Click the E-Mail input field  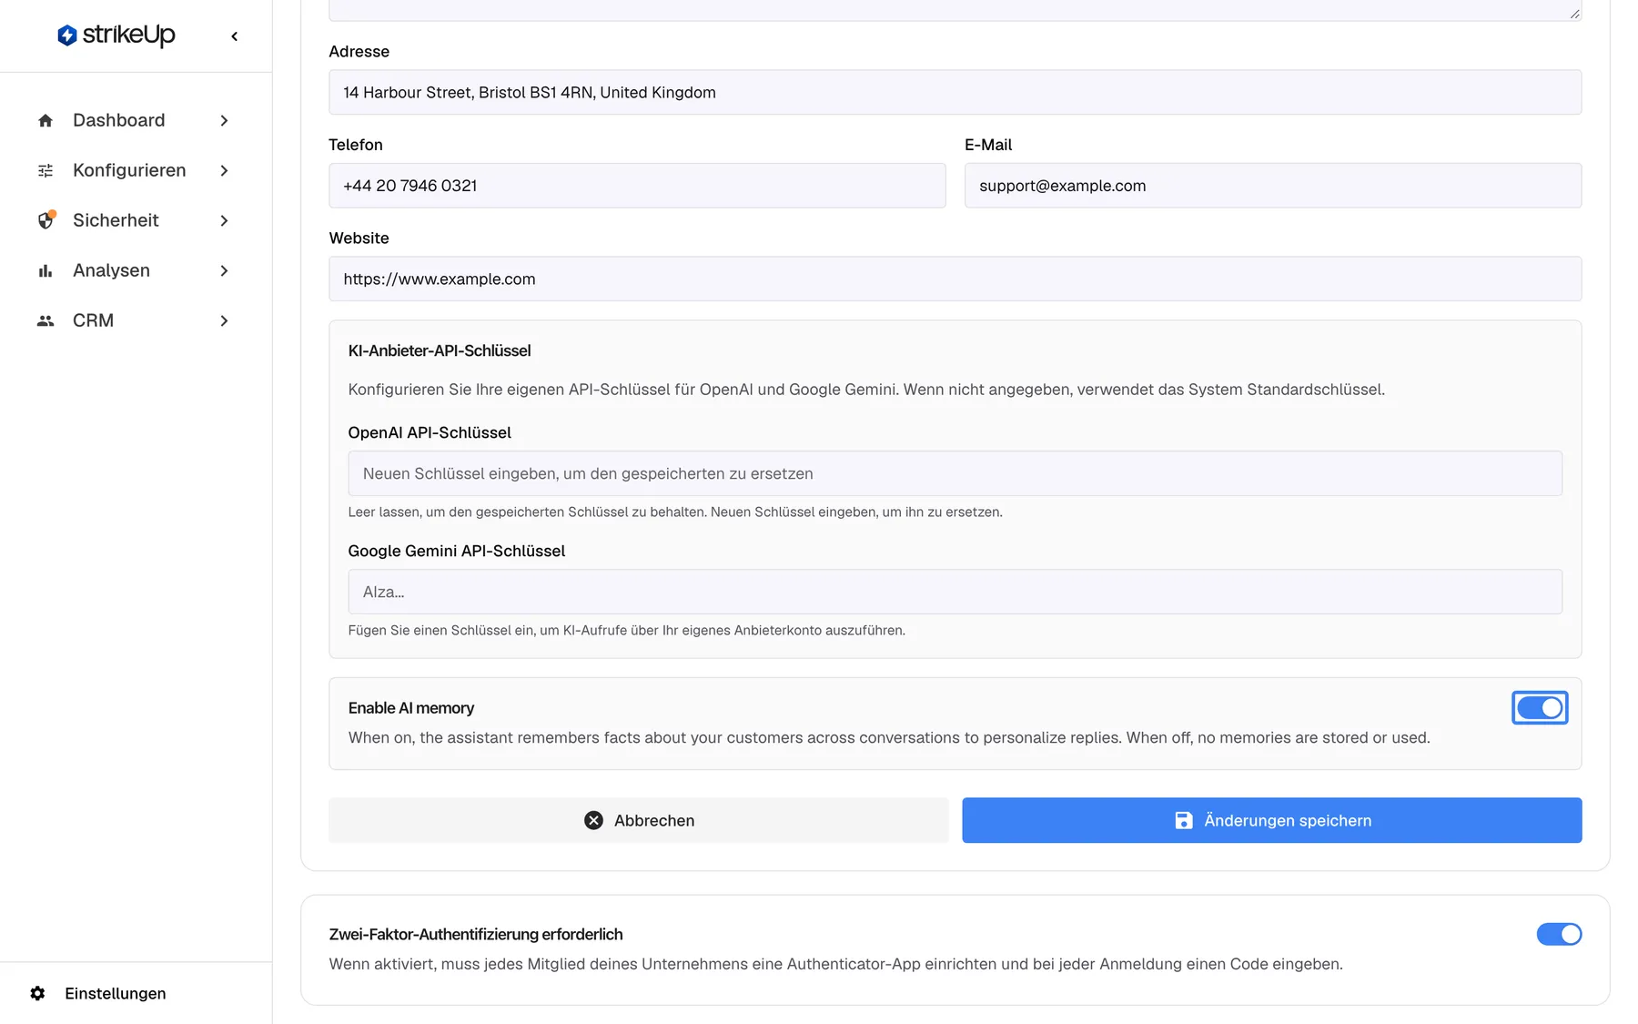[1273, 186]
